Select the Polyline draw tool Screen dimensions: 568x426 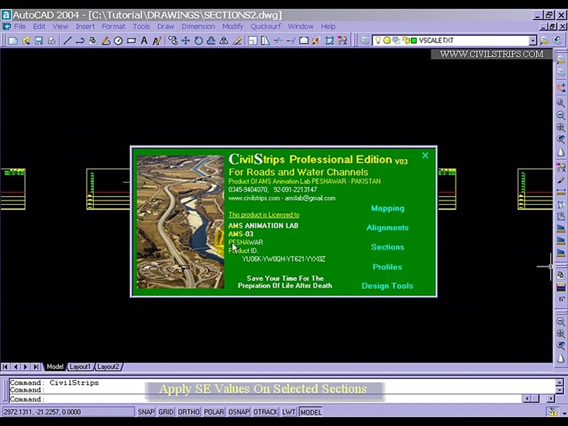[80, 40]
